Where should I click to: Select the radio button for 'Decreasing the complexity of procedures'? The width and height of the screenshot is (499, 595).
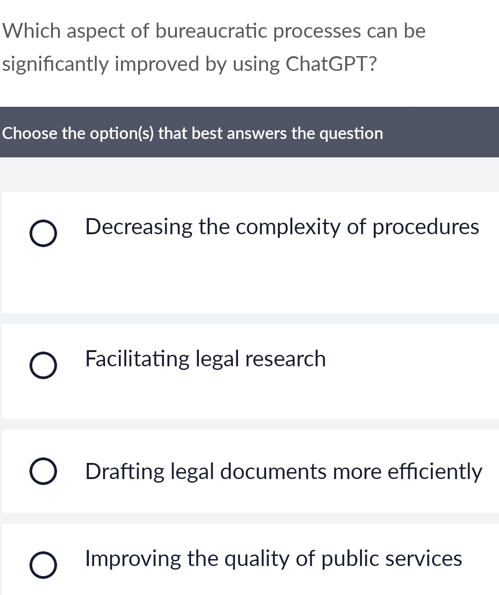point(43,234)
